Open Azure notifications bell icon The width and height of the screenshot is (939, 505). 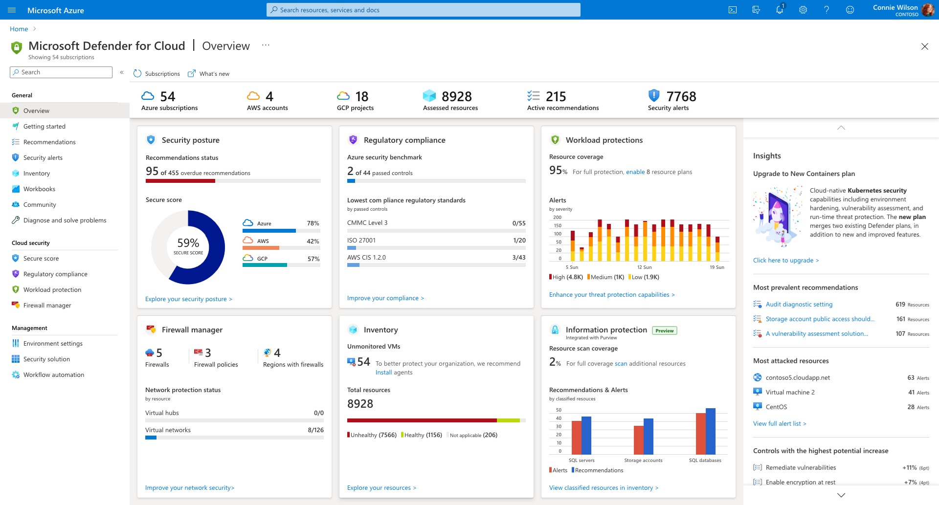(780, 10)
